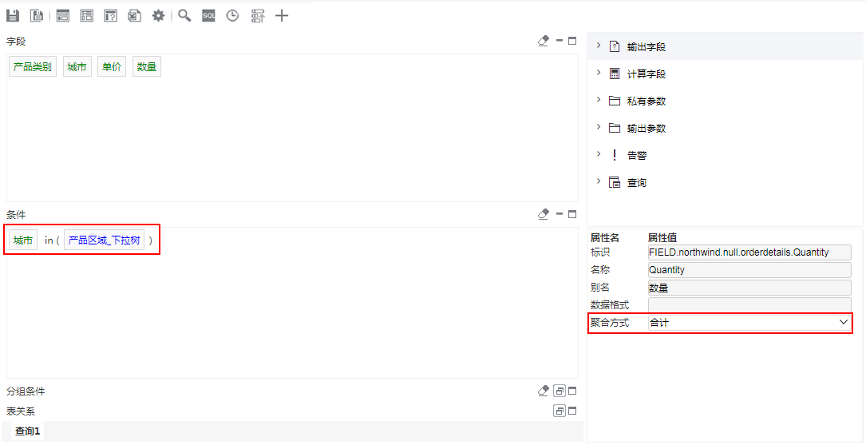Click the plus icon in toolbar
The width and height of the screenshot is (866, 445).
pyautogui.click(x=282, y=15)
